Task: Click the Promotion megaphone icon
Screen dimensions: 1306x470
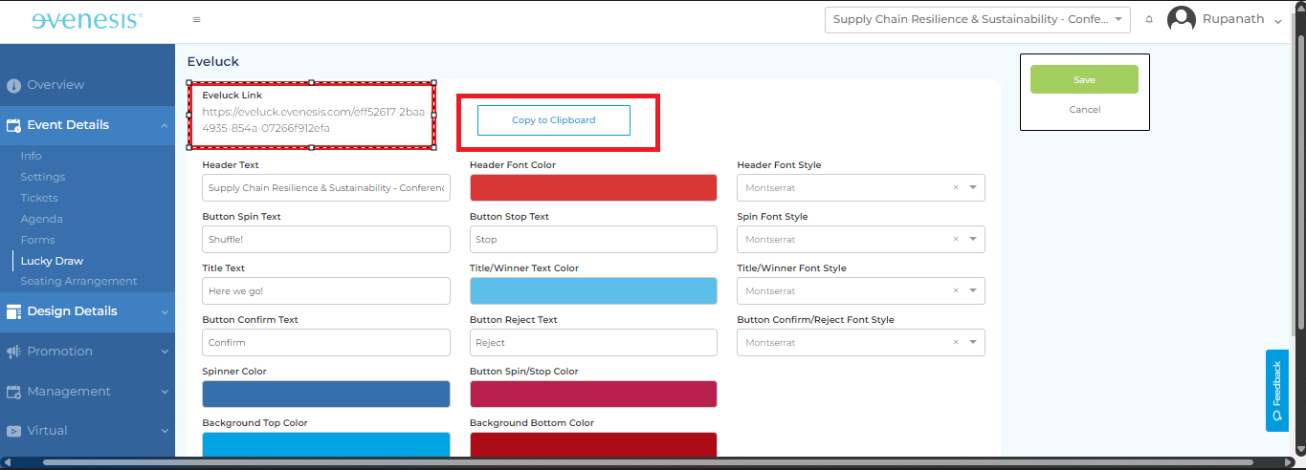Action: pyautogui.click(x=13, y=352)
